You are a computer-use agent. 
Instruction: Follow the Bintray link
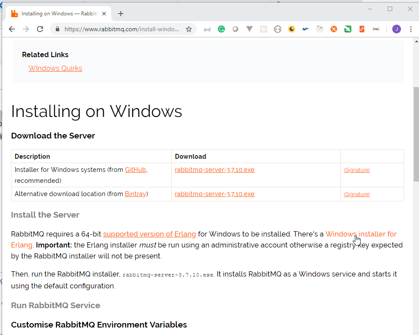pos(135,194)
